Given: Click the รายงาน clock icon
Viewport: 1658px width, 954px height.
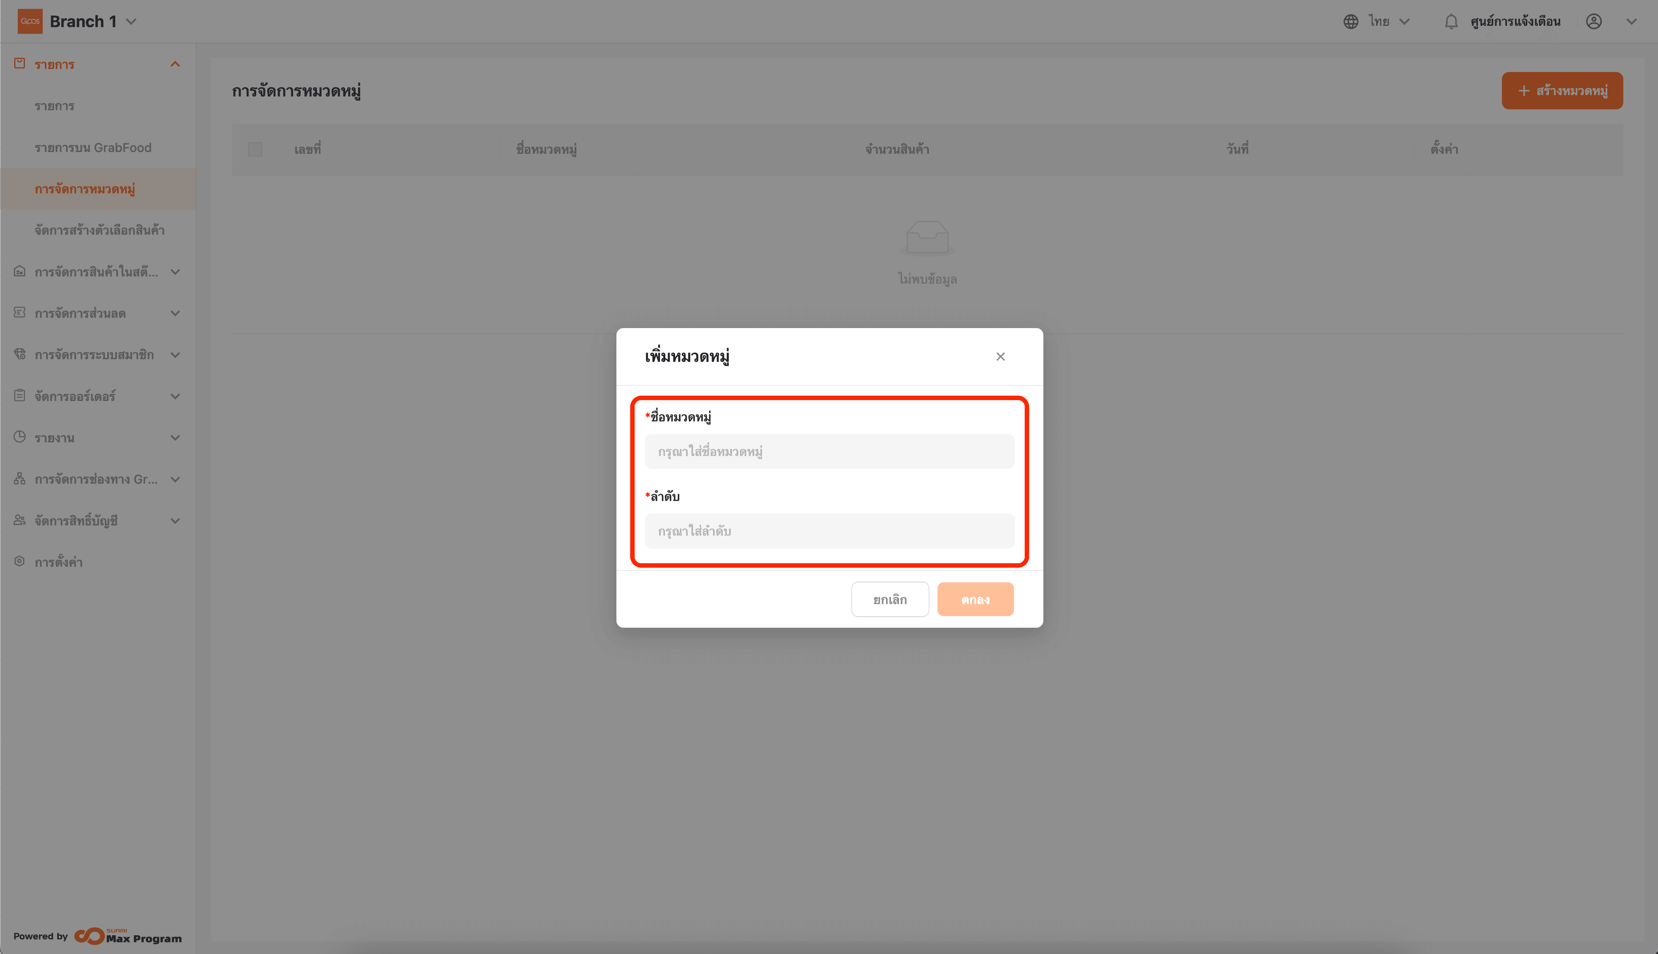Looking at the screenshot, I should pyautogui.click(x=20, y=437).
